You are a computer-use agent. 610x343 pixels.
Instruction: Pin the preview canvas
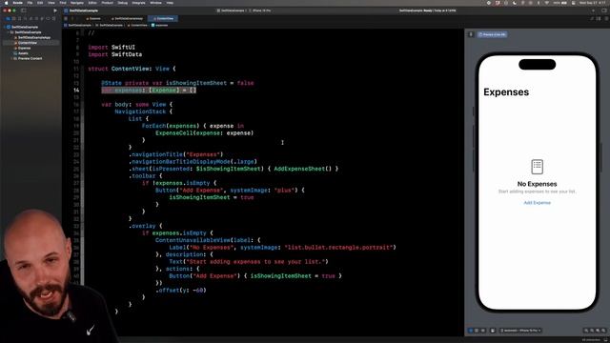tap(471, 34)
